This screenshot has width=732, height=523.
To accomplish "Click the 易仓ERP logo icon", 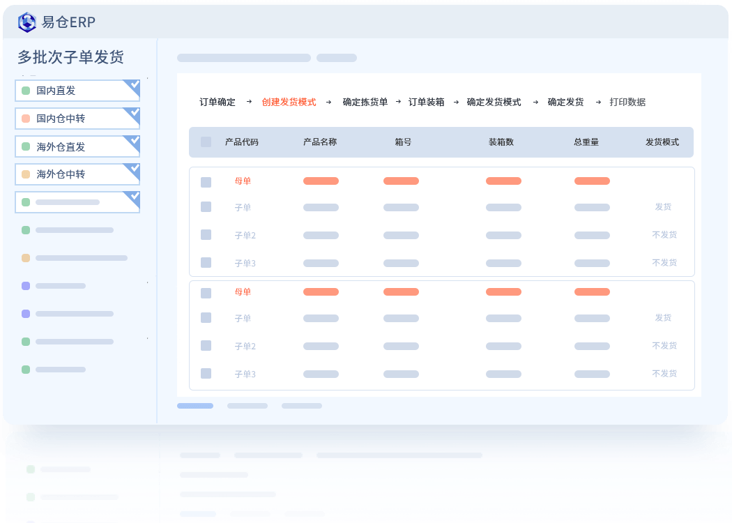I will [27, 22].
